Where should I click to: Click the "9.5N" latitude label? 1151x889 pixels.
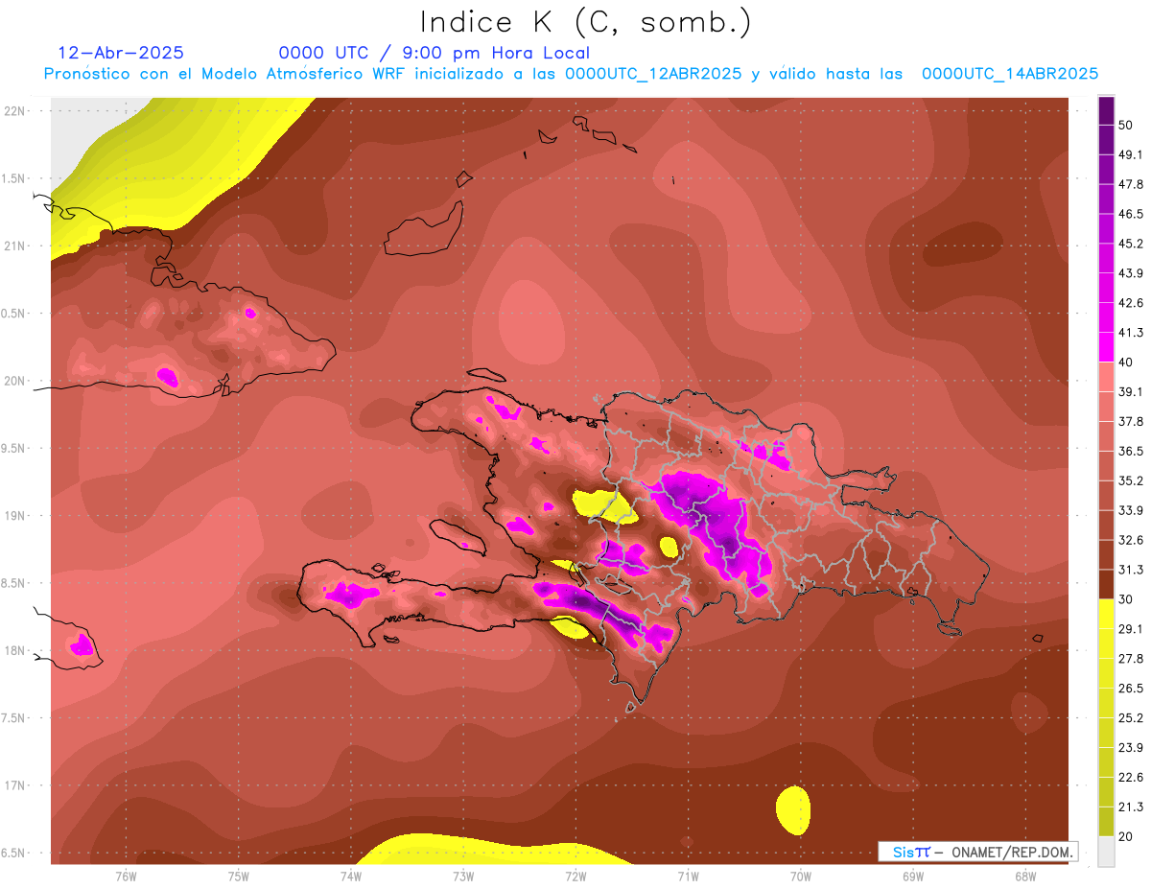14,448
